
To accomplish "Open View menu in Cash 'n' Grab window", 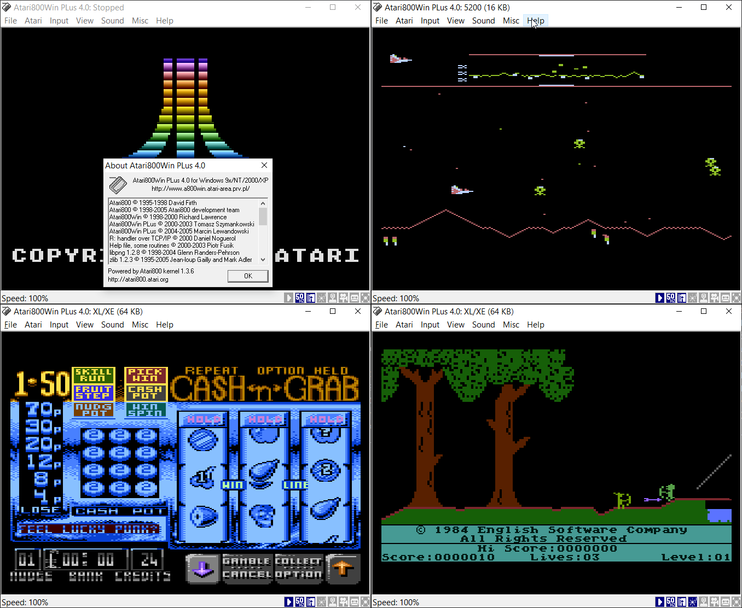I will (x=85, y=325).
